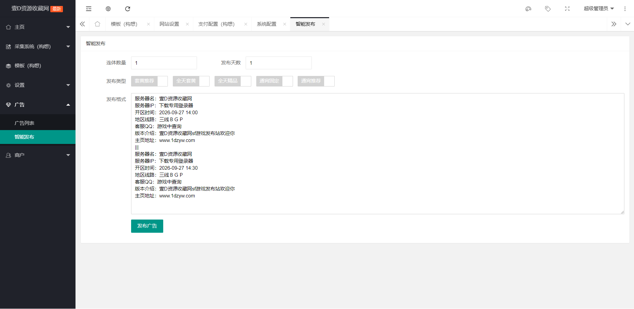
Task: Enter fullscreen using the expand icon
Action: coord(567,9)
